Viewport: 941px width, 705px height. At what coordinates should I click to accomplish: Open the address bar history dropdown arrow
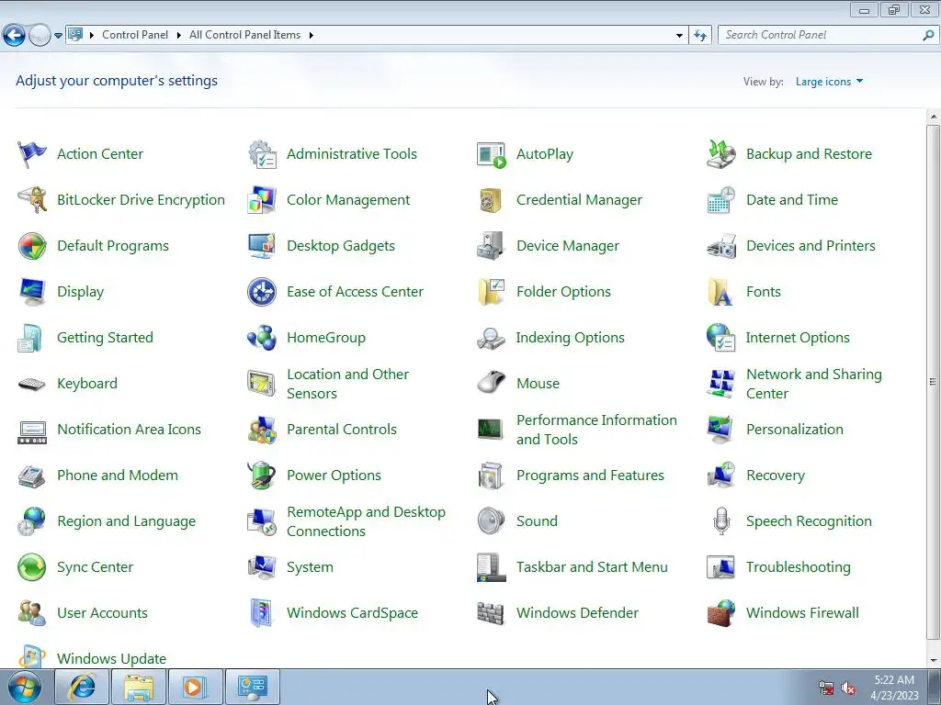[679, 36]
